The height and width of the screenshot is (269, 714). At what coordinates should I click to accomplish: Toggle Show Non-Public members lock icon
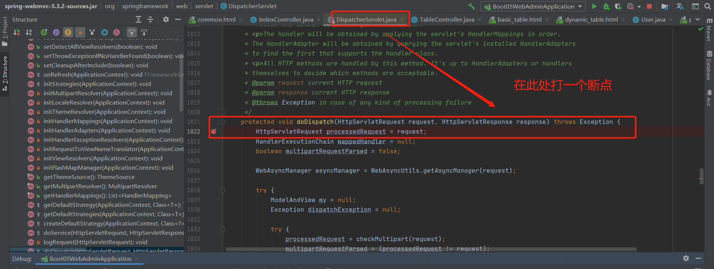[80, 32]
